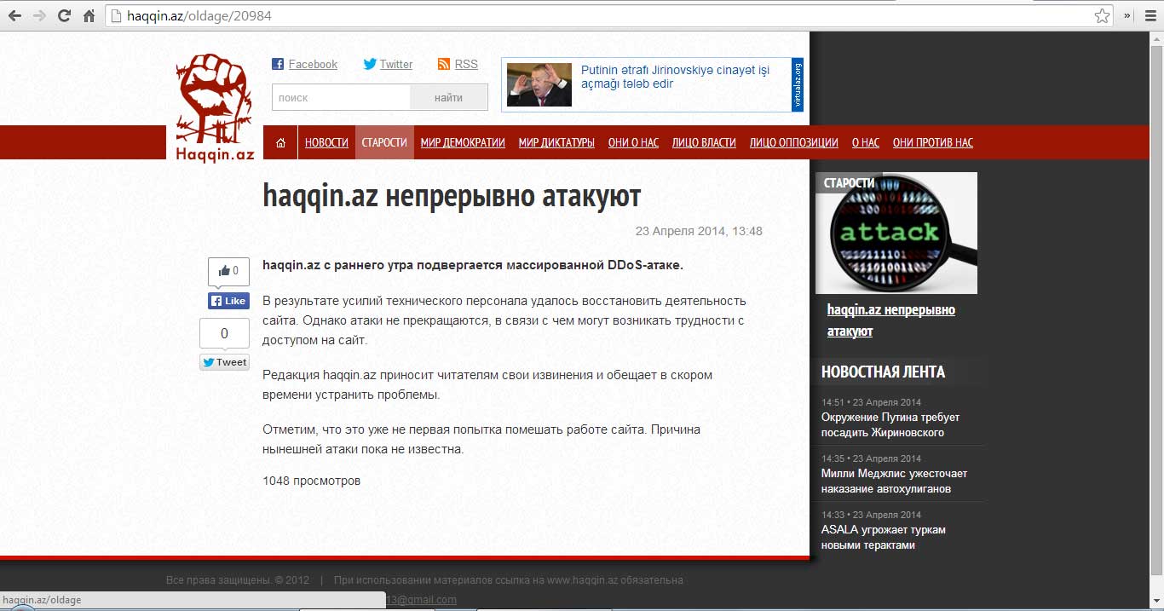Open news item ASALA угрожает туркам новыми терактами

pyautogui.click(x=884, y=538)
